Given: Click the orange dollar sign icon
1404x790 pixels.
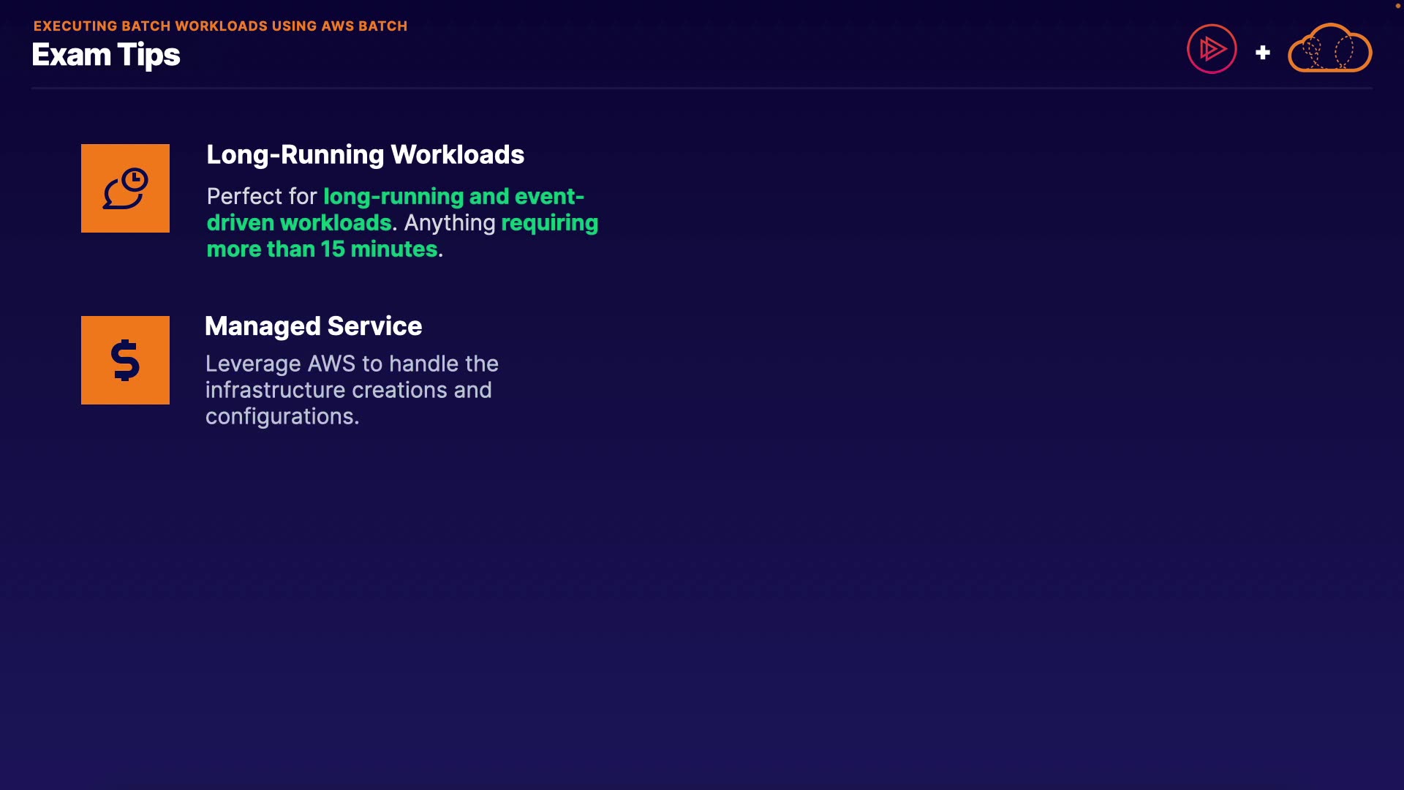Looking at the screenshot, I should click(x=125, y=361).
